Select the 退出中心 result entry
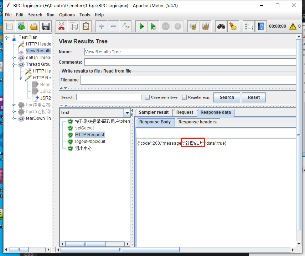This screenshot has width=305, height=256. [x=83, y=149]
